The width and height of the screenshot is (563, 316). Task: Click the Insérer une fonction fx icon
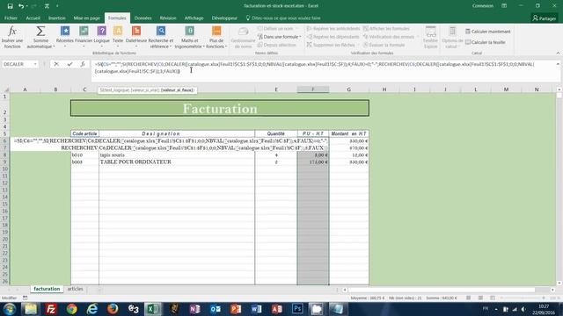pyautogui.click(x=12, y=32)
